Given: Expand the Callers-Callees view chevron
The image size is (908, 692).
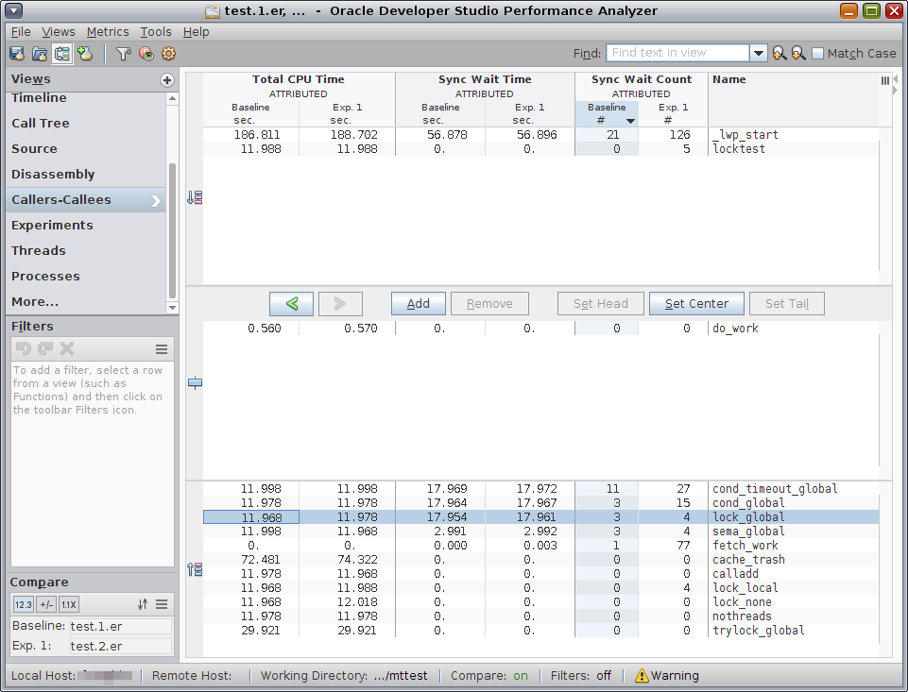Looking at the screenshot, I should (156, 201).
